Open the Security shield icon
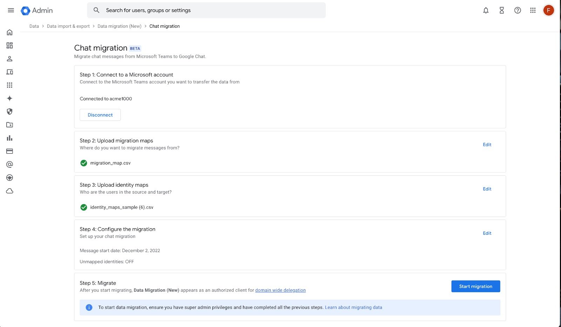This screenshot has height=327, width=561. coord(9,112)
